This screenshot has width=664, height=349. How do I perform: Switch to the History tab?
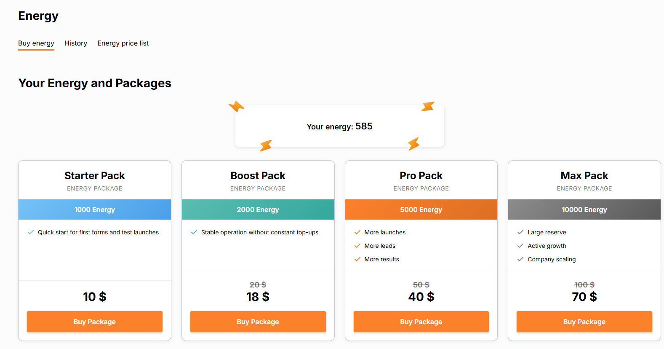[76, 43]
